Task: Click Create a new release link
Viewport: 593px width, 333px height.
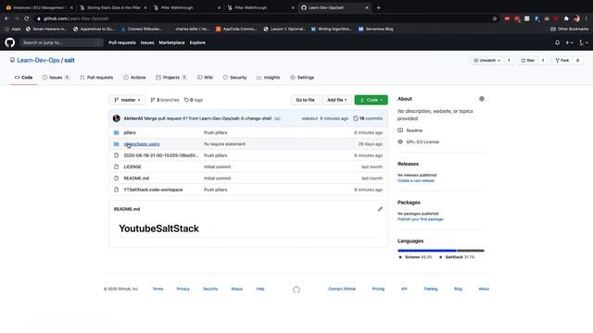Action: [x=416, y=180]
